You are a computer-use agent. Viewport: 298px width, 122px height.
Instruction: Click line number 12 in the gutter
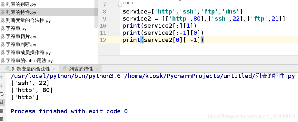[x=103, y=40]
